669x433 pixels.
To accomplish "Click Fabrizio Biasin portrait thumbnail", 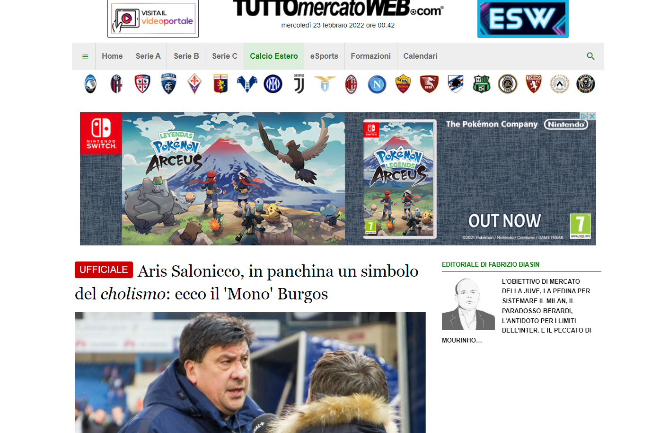I will coord(468,304).
